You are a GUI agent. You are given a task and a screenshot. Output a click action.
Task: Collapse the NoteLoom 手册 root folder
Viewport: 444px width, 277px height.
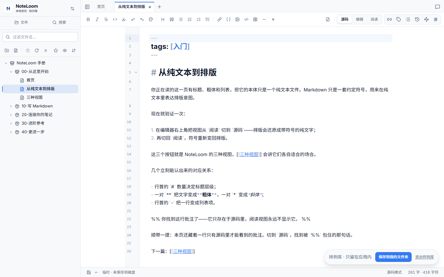point(6,63)
